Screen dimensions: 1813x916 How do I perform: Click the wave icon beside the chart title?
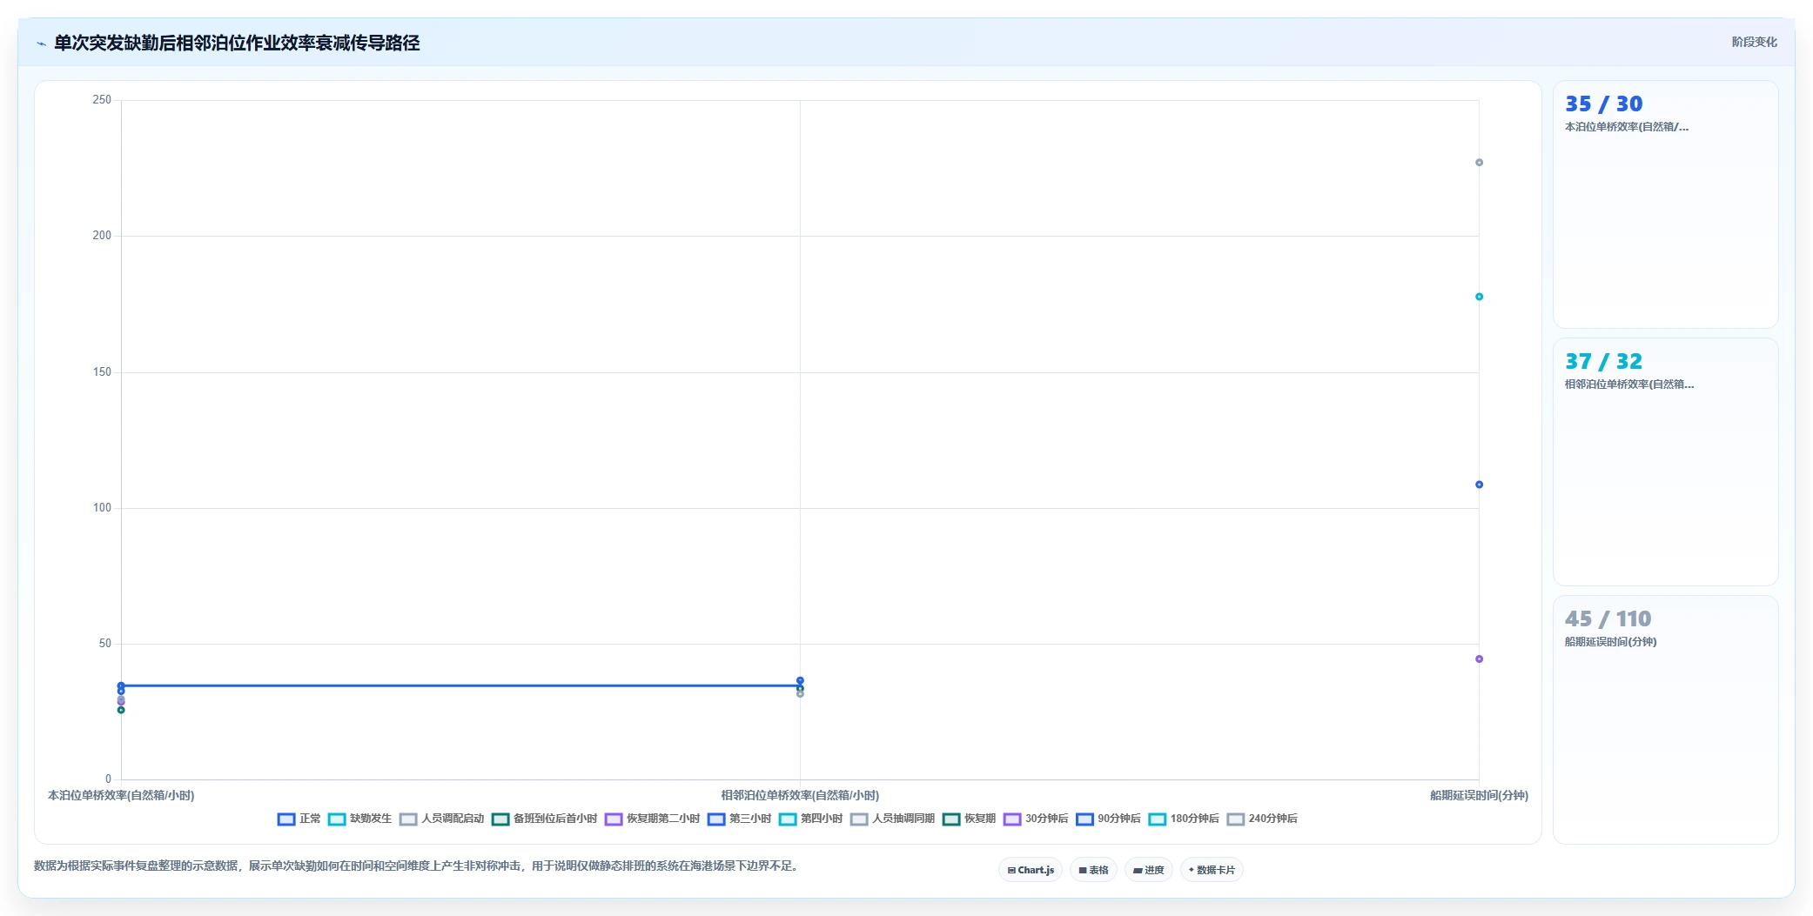[x=41, y=43]
